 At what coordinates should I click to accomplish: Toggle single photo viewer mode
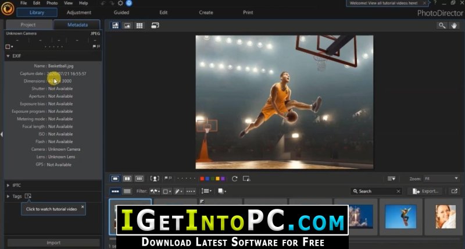[x=115, y=179]
